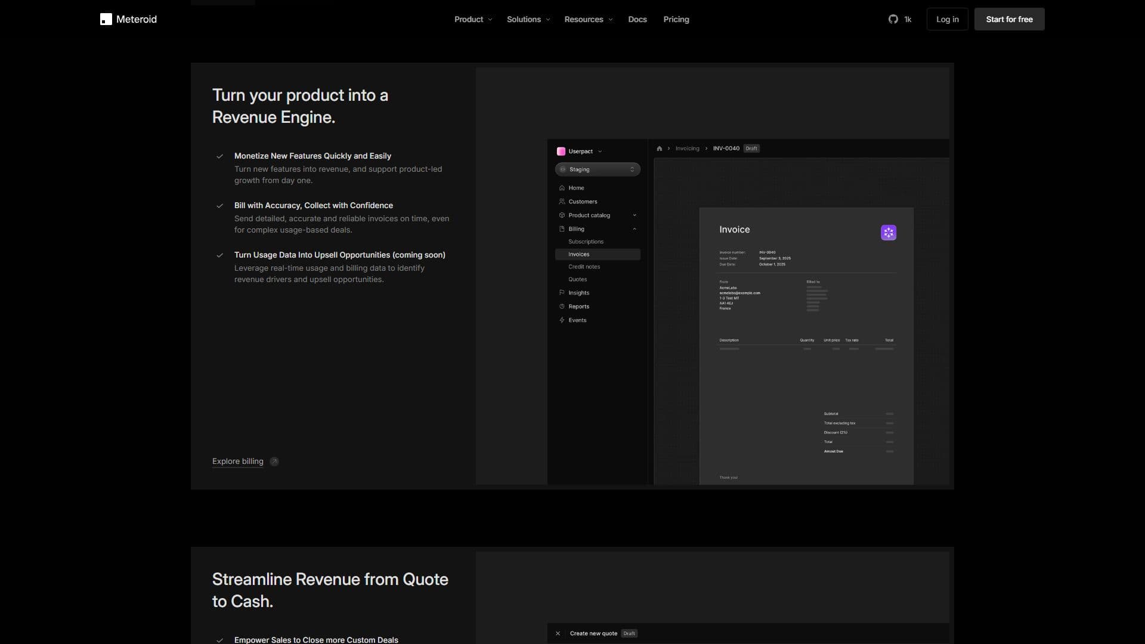
Task: Click the Explore billing arrow icon
Action: point(274,462)
